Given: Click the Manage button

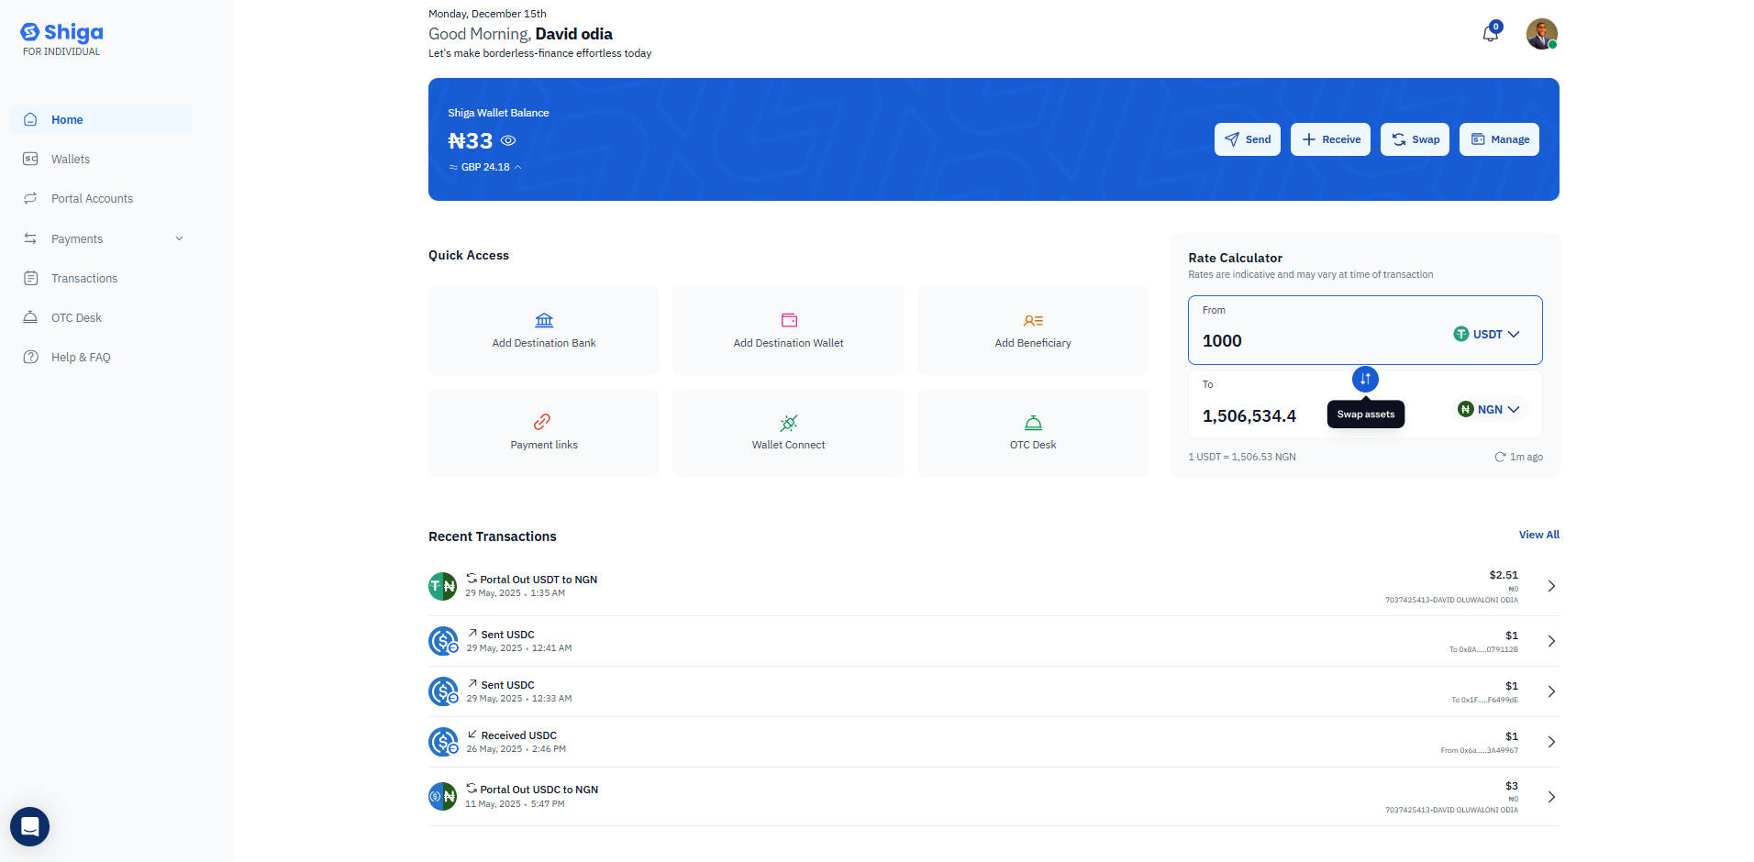Looking at the screenshot, I should pos(1500,139).
